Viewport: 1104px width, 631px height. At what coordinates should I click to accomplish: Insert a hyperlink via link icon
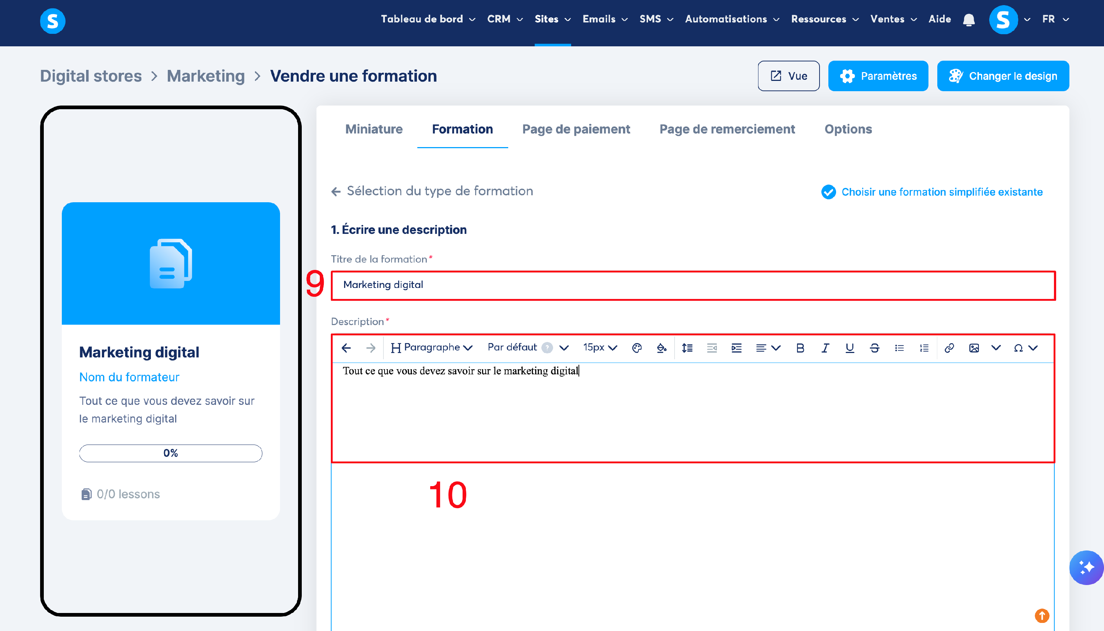click(x=949, y=348)
